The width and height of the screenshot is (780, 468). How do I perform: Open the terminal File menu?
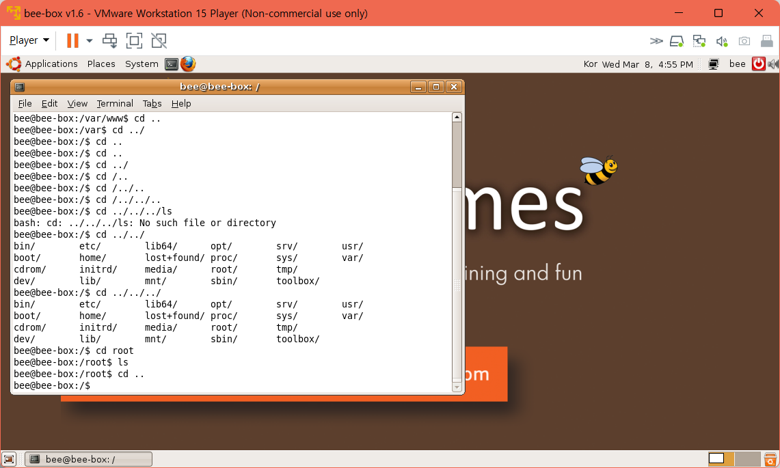25,103
